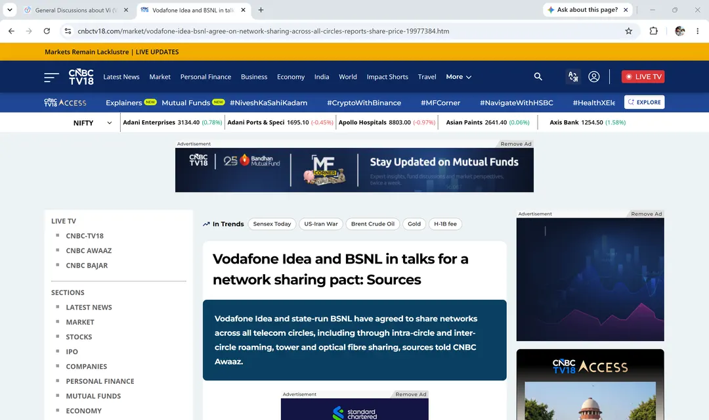
Task: Click the browser back arrow
Action: pyautogui.click(x=11, y=31)
